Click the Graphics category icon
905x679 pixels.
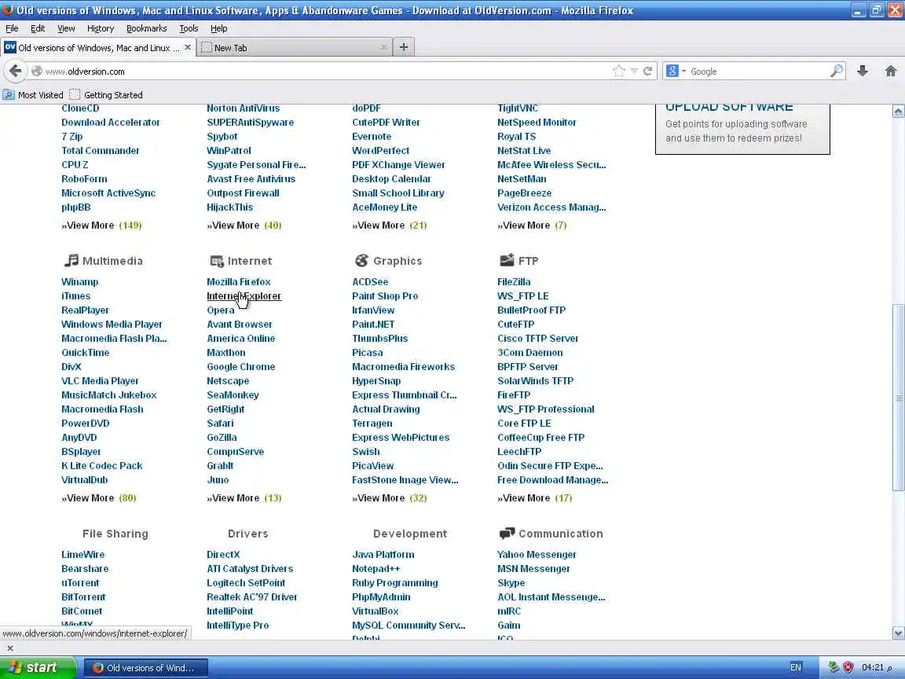pyautogui.click(x=361, y=260)
